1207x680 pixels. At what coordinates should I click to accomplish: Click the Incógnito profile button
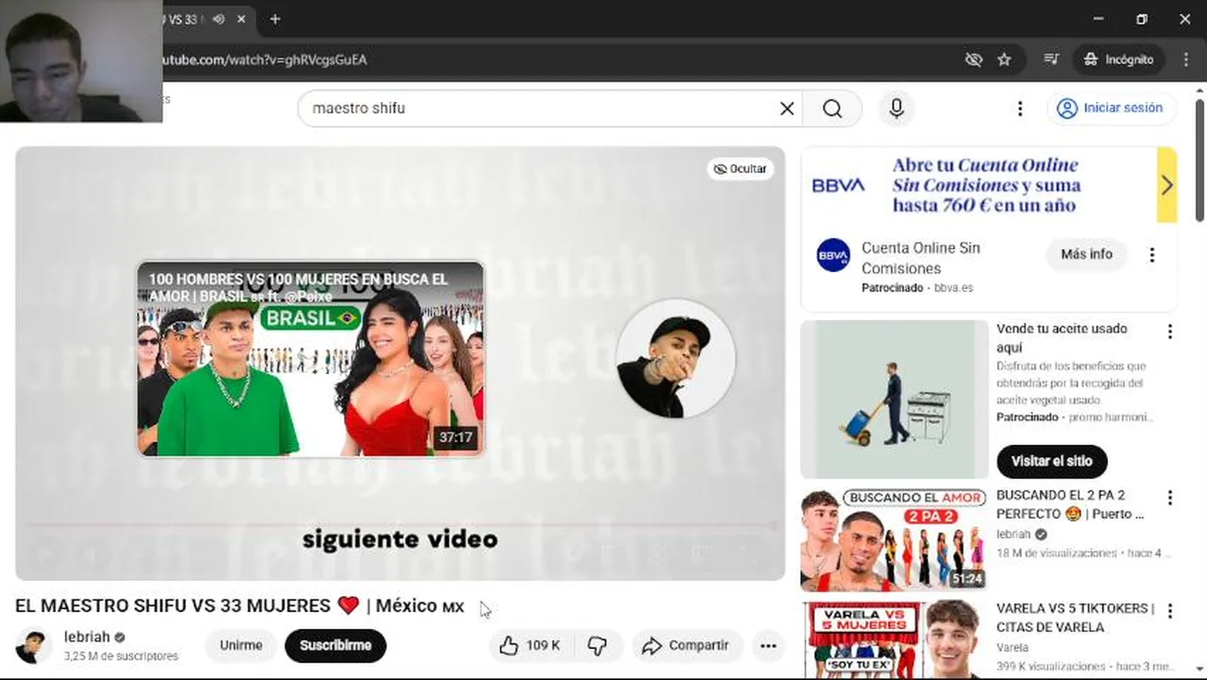pos(1118,59)
